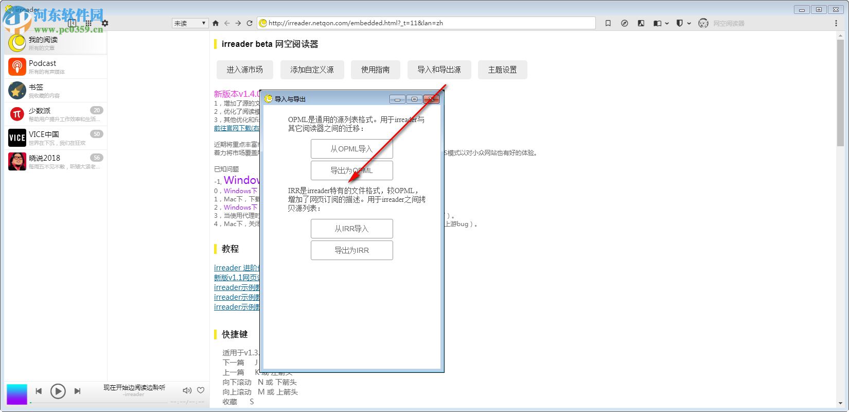
Task: Reload the page with refresh icon
Action: click(x=250, y=23)
